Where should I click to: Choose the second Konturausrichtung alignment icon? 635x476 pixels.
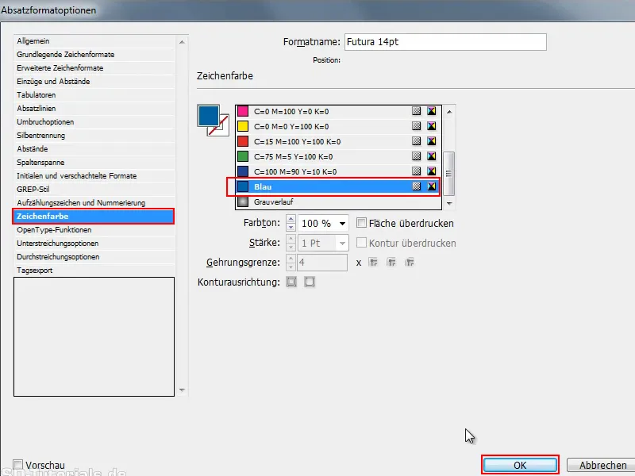pos(310,282)
